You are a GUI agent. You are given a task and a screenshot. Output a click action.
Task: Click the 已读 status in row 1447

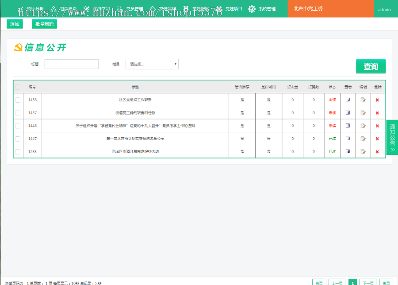click(x=332, y=139)
